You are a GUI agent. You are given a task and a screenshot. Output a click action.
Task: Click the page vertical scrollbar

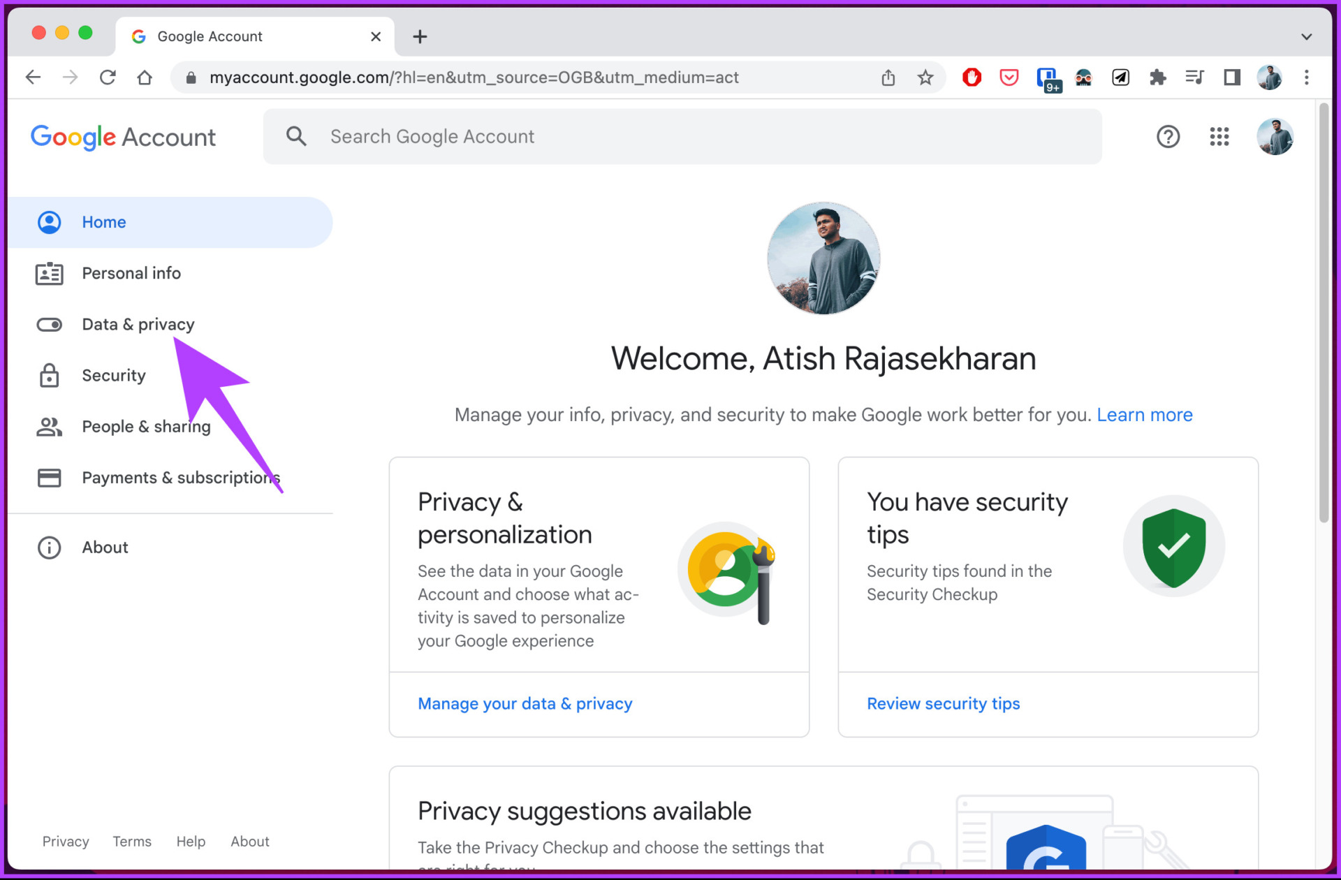(x=1324, y=314)
